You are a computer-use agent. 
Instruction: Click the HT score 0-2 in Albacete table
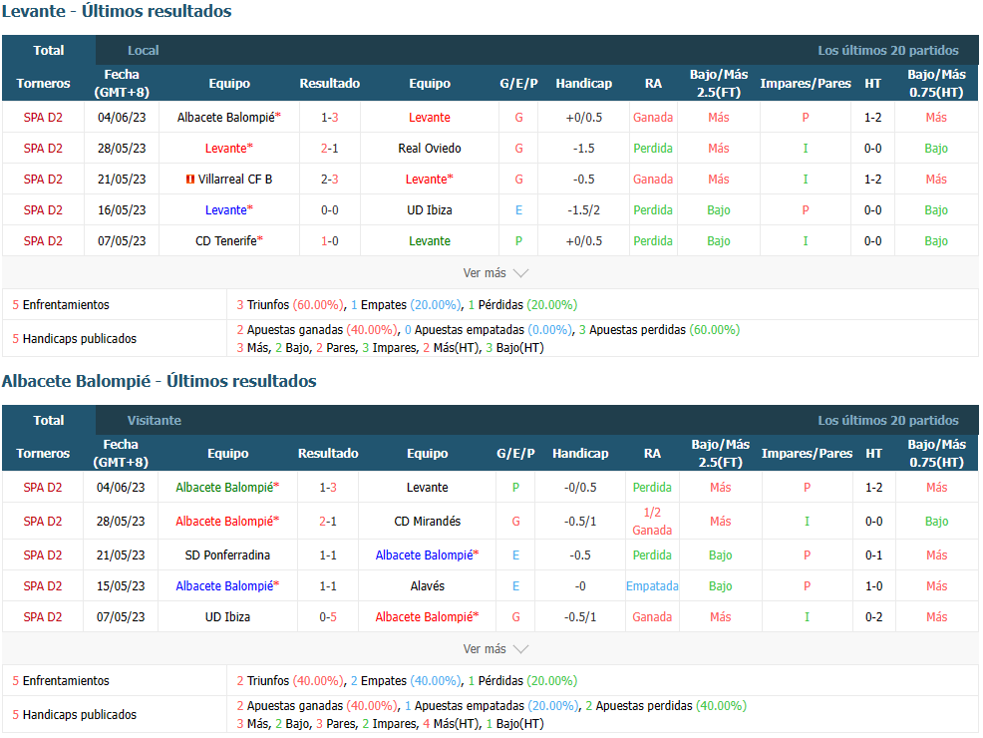(x=874, y=617)
